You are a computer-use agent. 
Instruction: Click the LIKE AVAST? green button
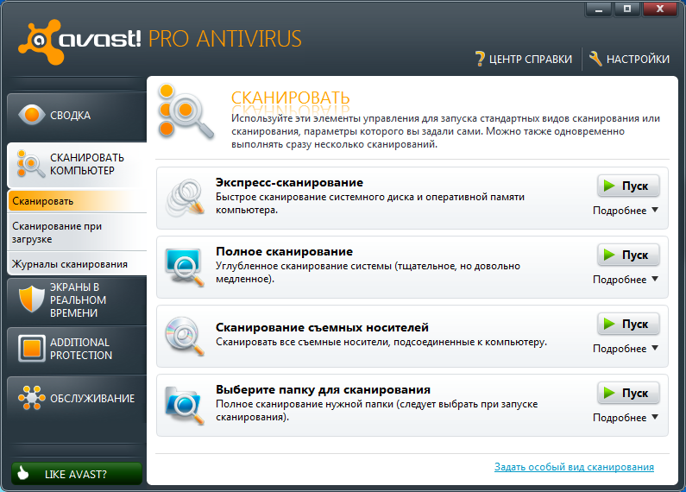click(76, 474)
